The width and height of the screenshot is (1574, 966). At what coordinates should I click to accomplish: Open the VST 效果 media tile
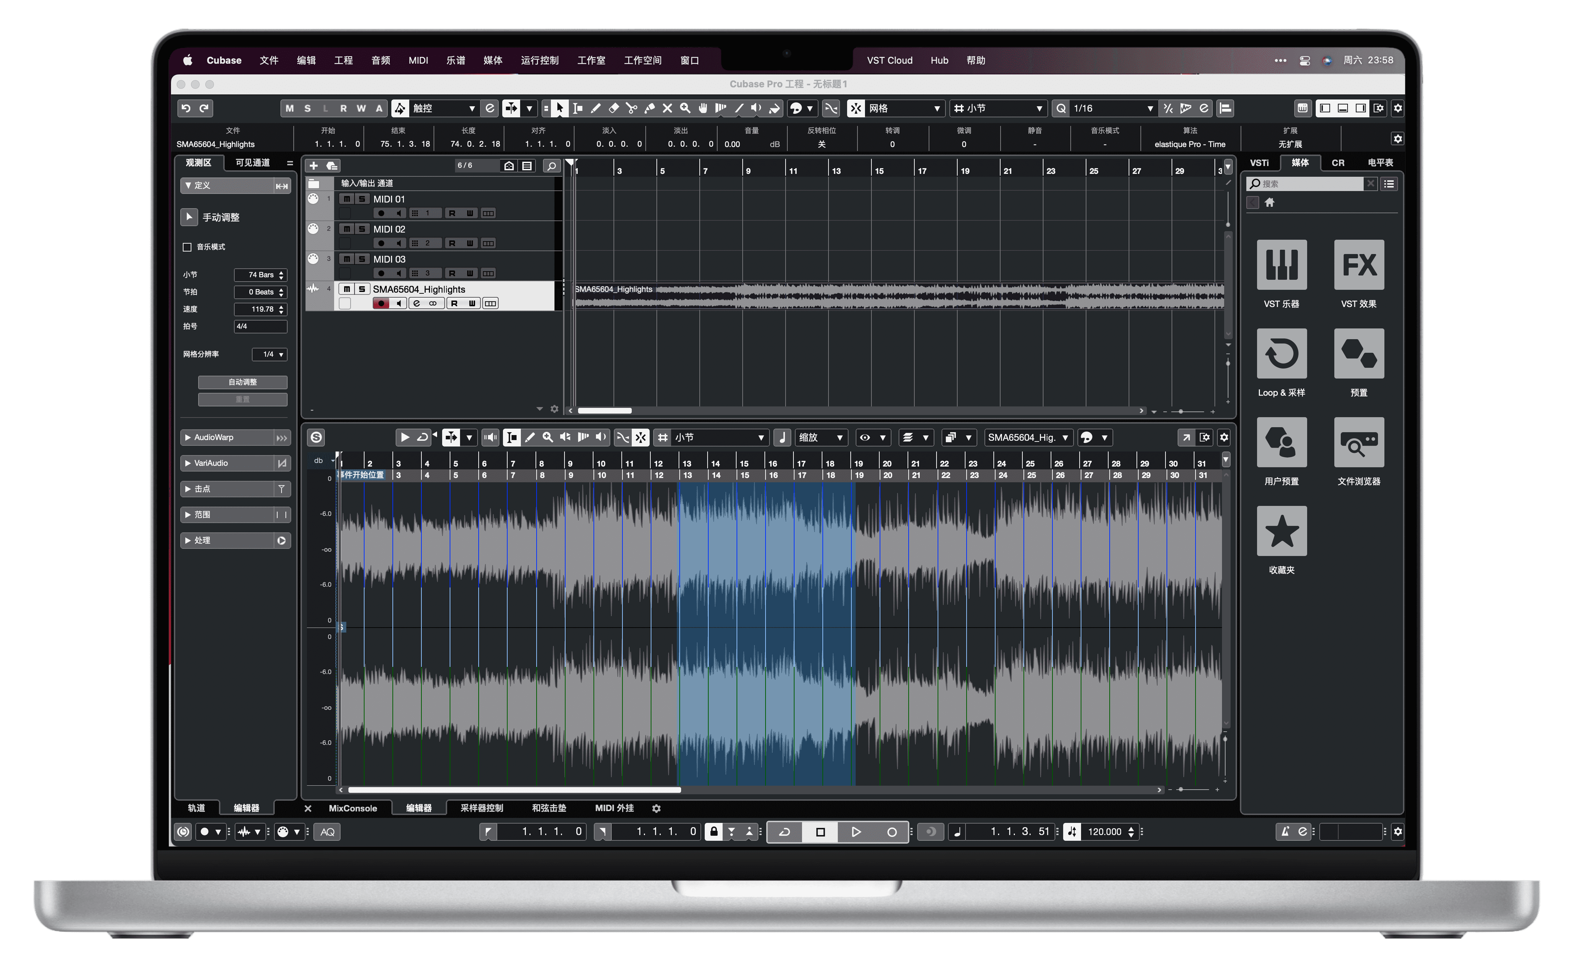pos(1359,264)
